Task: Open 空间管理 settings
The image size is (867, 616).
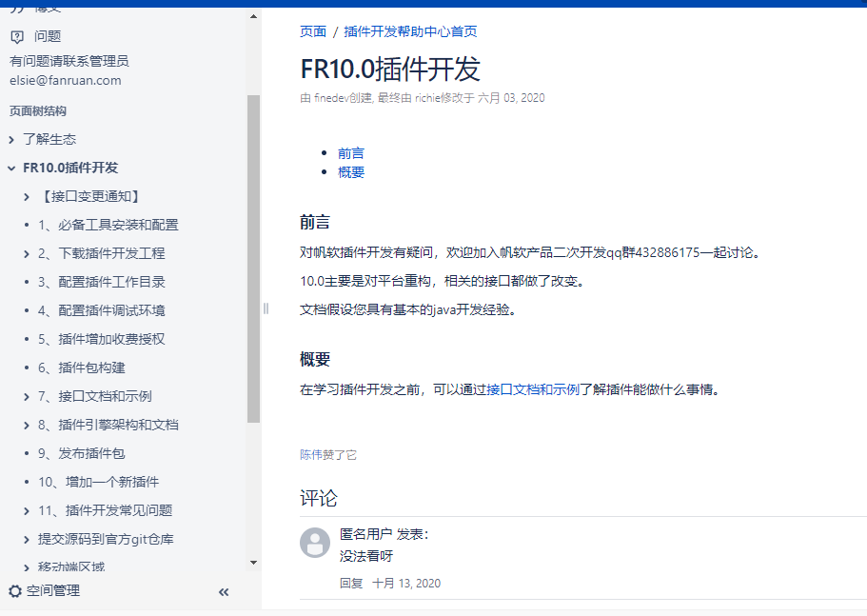Action: tap(53, 590)
